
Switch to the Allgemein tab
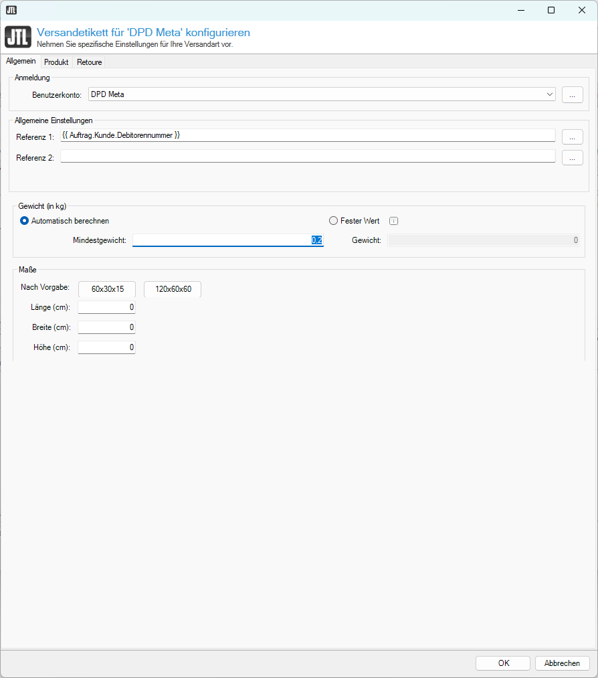point(21,62)
